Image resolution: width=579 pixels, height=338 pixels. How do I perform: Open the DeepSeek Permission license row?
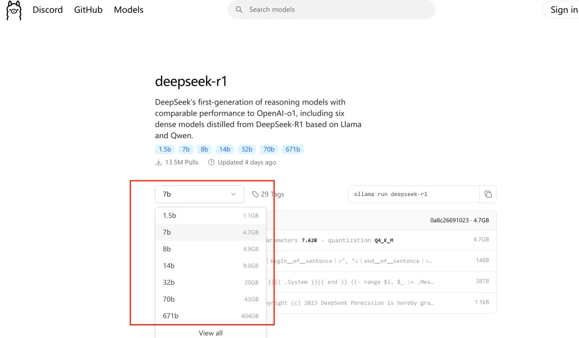coord(382,303)
